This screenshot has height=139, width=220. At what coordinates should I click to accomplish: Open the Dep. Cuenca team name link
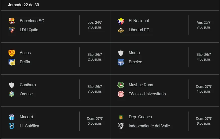140,117
